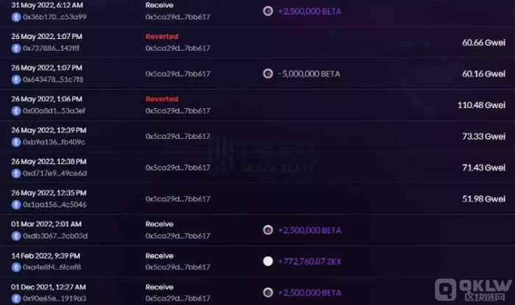Open transaction hash 0x643478...51c7f8
Image resolution: width=515 pixels, height=305 pixels.
[x=53, y=79]
